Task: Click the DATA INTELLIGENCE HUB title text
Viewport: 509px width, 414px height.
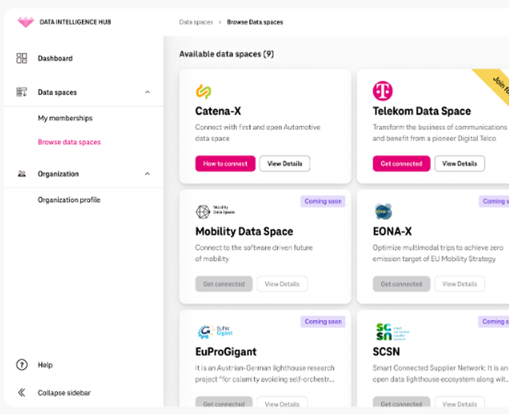Action: coord(75,22)
